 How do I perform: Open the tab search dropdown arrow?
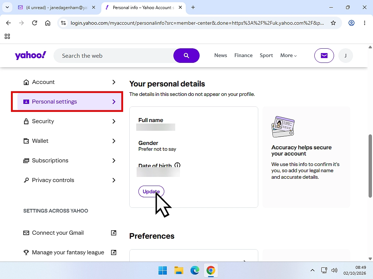tap(7, 7)
